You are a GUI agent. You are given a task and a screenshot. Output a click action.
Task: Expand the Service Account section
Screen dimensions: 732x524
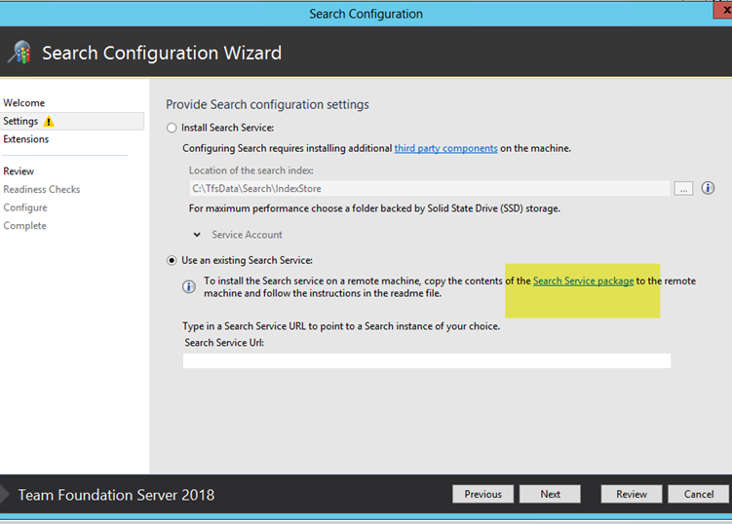pyautogui.click(x=197, y=235)
